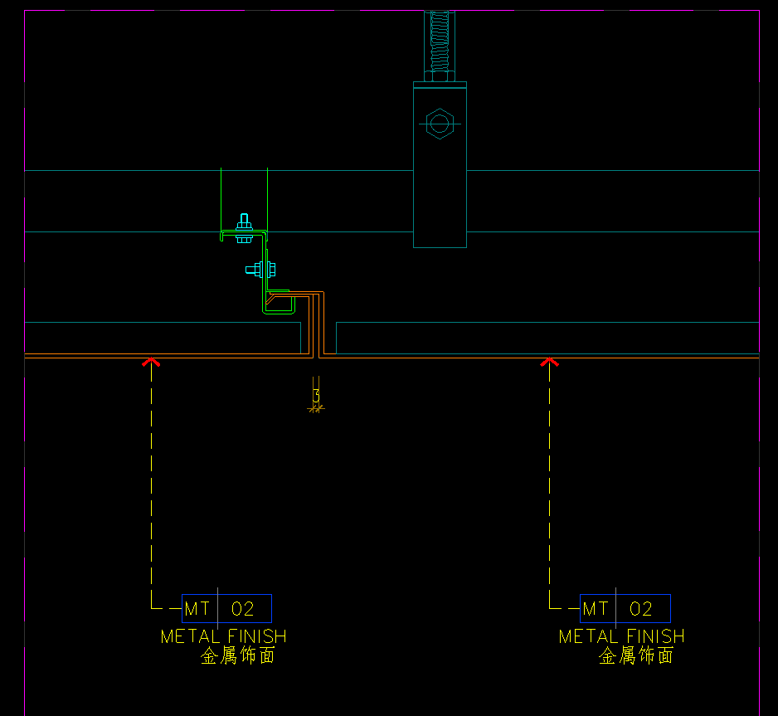The height and width of the screenshot is (716, 778).
Task: Select the vertical cyan bolt on the green clip
Action: point(244,229)
